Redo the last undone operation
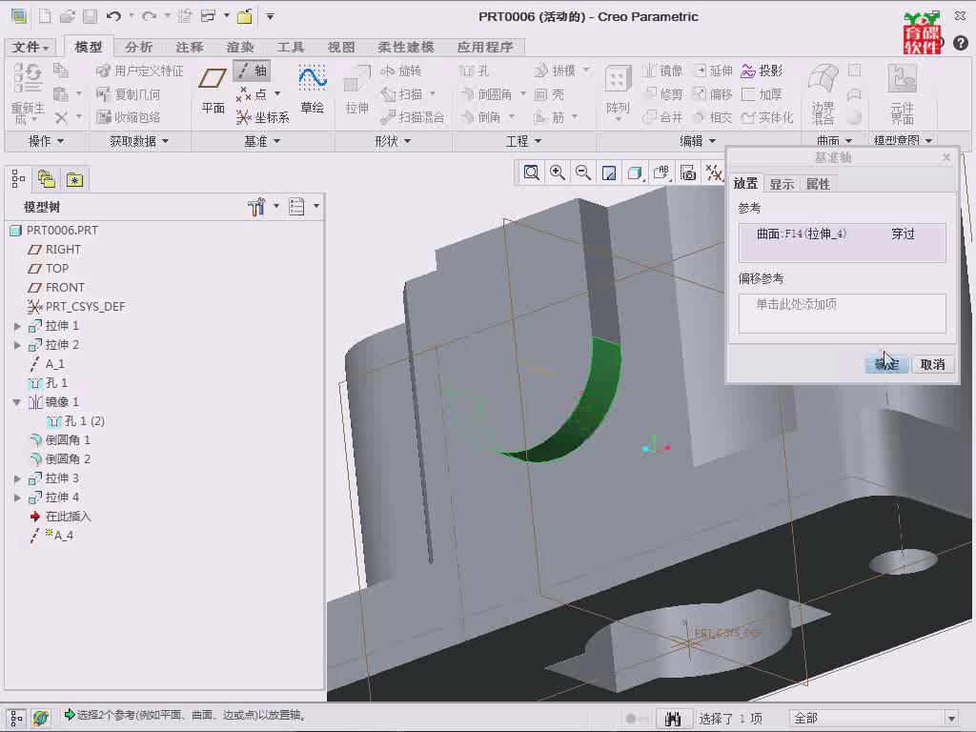The height and width of the screenshot is (732, 976). tap(149, 16)
